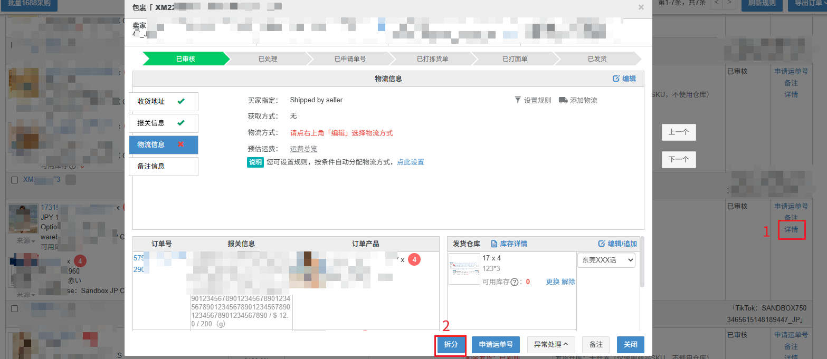Image resolution: width=827 pixels, height=359 pixels.
Task: Click the 123*3 SKU text
Action: [491, 269]
